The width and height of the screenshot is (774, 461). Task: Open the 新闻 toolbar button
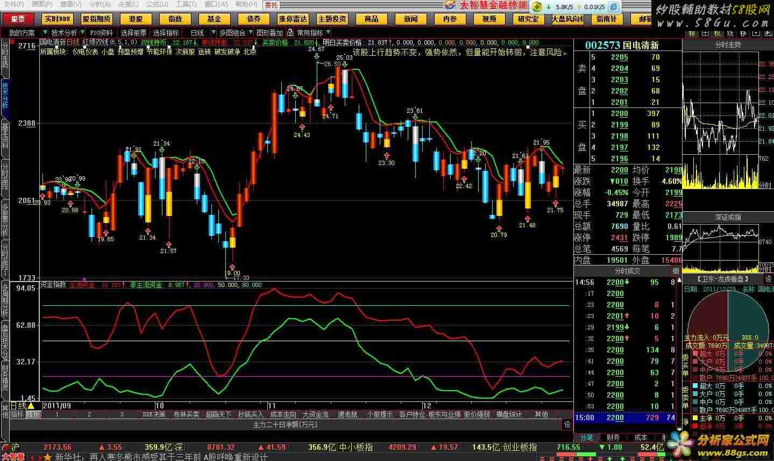click(x=411, y=19)
